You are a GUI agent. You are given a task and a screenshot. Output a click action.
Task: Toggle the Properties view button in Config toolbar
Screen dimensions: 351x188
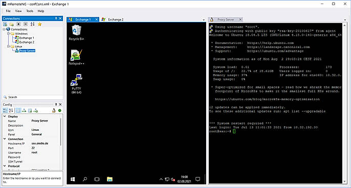[18, 110]
